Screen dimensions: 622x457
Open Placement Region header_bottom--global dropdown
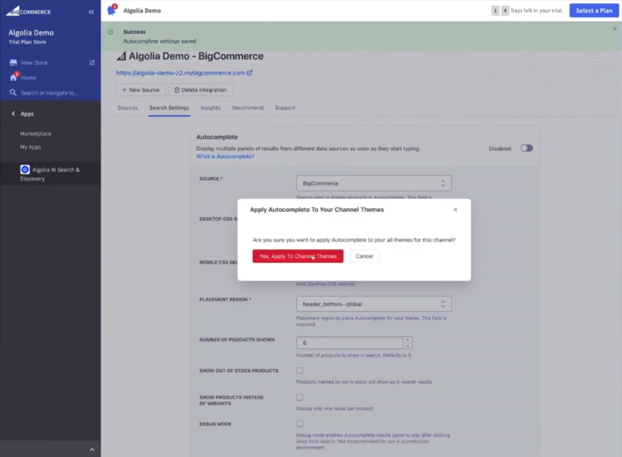374,304
